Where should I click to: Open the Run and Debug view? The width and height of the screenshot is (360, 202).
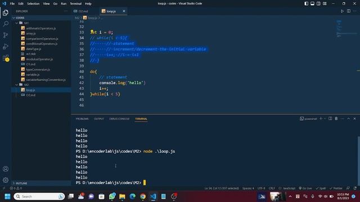click(x=6, y=46)
